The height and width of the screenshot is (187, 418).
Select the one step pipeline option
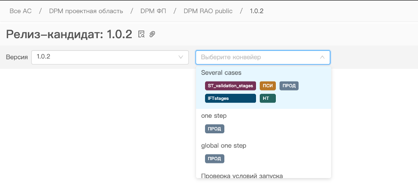(x=264, y=124)
